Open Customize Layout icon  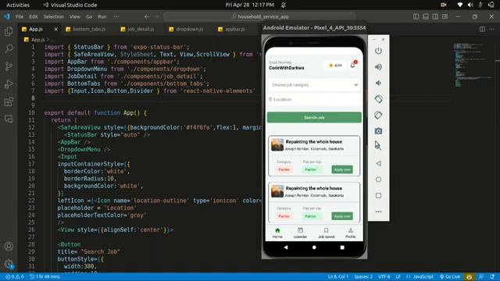[x=445, y=16]
